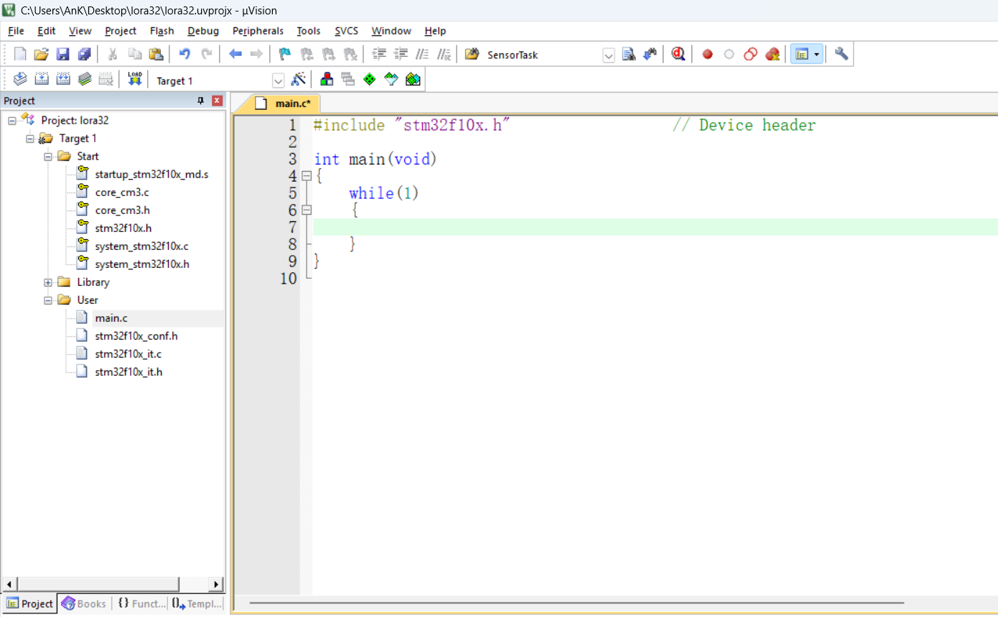The width and height of the screenshot is (998, 617).
Task: Close the Project panel with red X
Action: coord(217,101)
